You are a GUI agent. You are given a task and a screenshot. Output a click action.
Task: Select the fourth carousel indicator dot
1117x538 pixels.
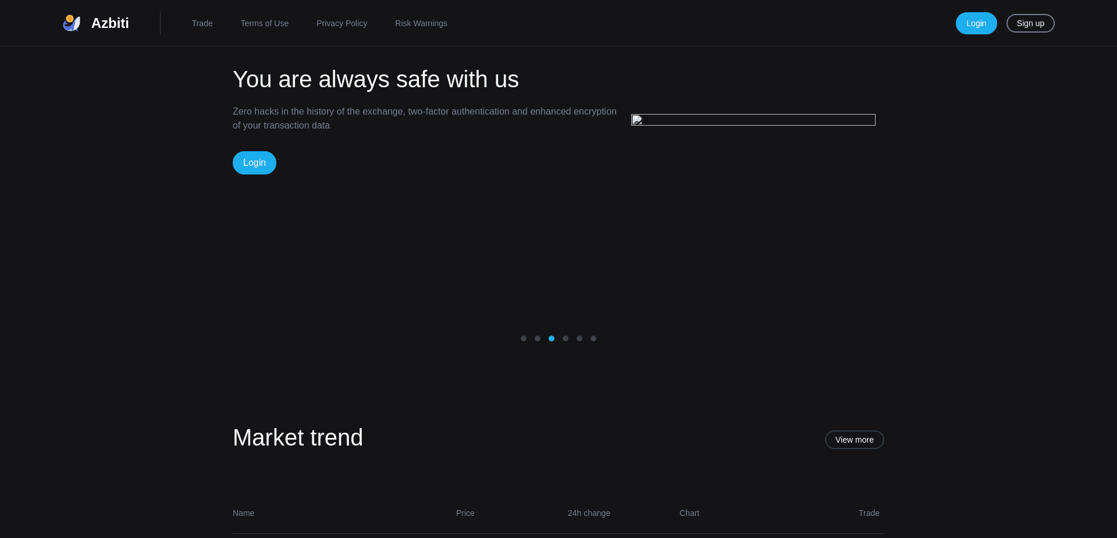pyautogui.click(x=565, y=338)
